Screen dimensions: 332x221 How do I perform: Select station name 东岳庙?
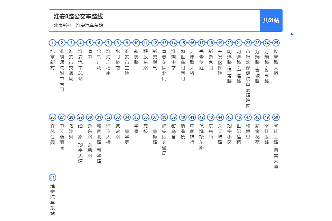[x=211, y=131]
